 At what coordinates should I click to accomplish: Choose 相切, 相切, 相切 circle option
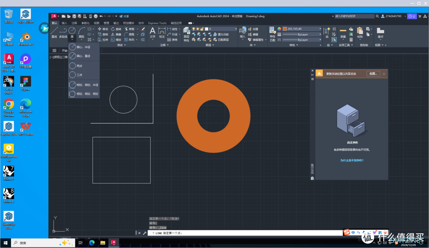coord(84,94)
